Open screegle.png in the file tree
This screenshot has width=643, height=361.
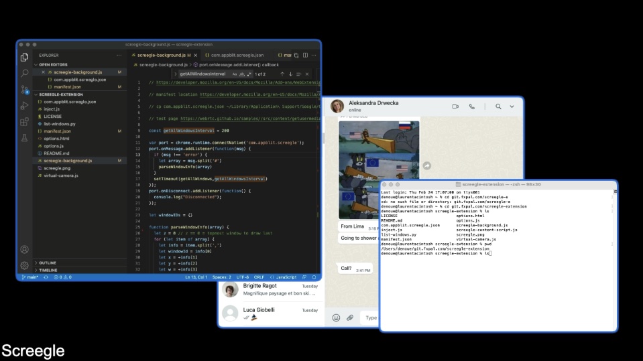57,168
